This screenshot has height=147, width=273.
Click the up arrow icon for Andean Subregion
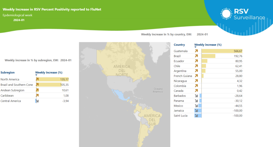point(37,90)
